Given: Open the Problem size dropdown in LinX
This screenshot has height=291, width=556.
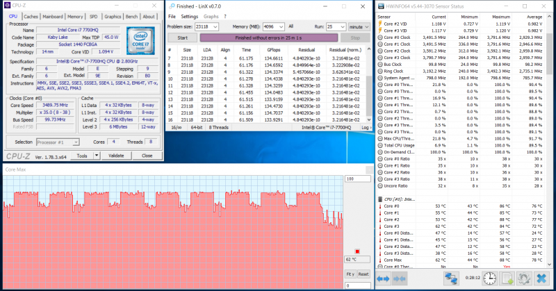Looking at the screenshot, I should point(215,26).
